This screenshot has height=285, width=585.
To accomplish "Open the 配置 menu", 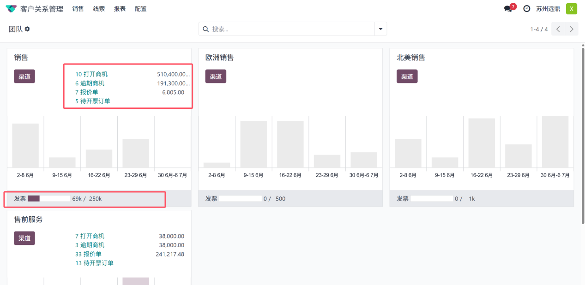I will 141,9.
